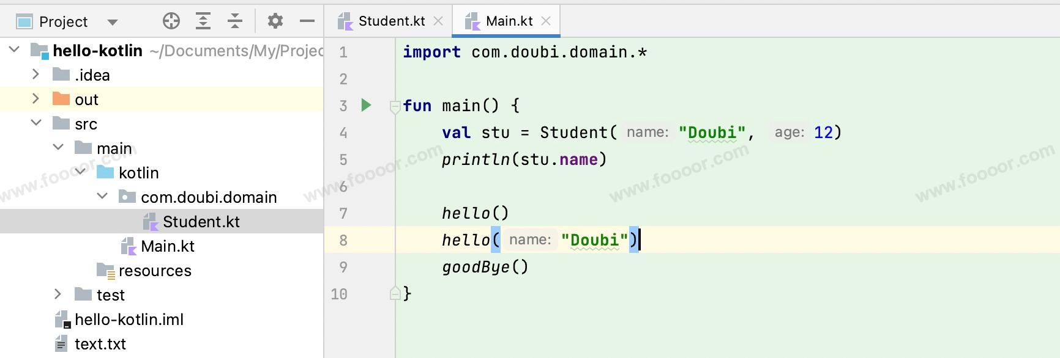Select Main.kt in the project tree
The image size is (1060, 358).
click(167, 246)
